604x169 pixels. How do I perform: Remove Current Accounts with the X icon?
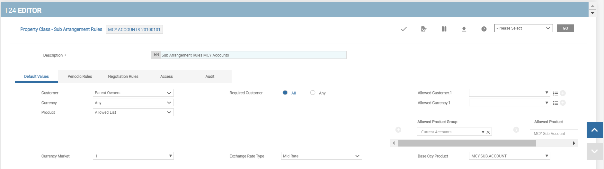pyautogui.click(x=488, y=132)
